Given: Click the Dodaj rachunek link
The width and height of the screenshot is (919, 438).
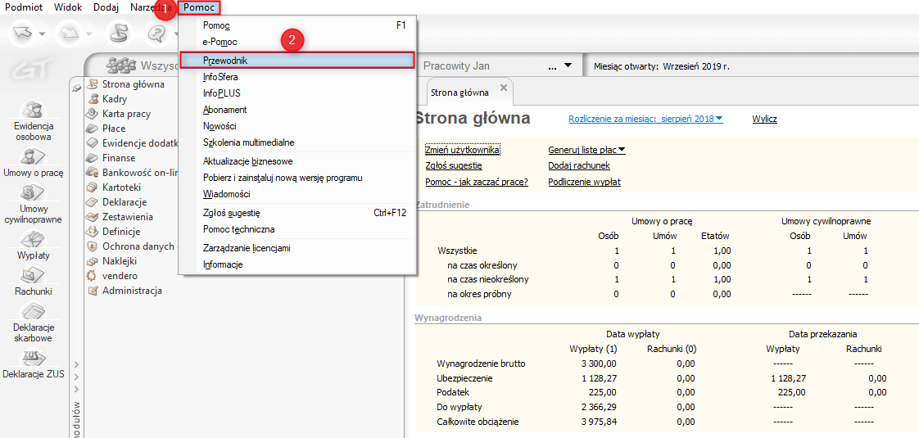Looking at the screenshot, I should click(578, 165).
